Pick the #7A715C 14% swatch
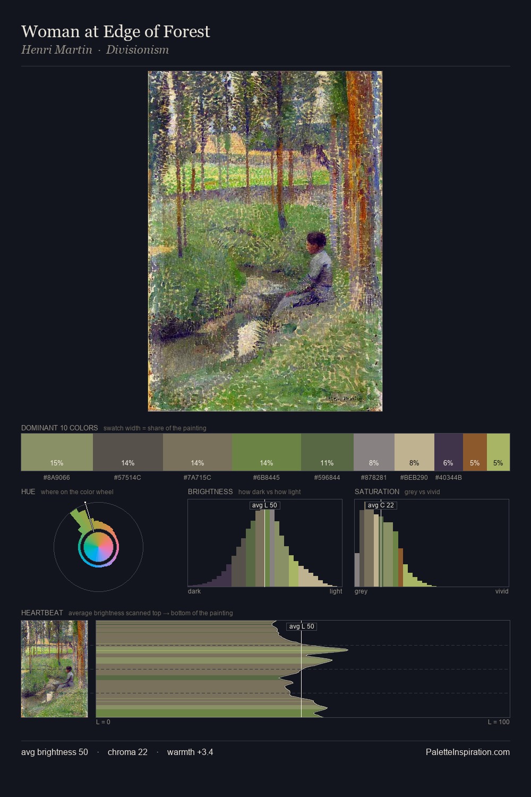This screenshot has height=797, width=531. tap(198, 452)
